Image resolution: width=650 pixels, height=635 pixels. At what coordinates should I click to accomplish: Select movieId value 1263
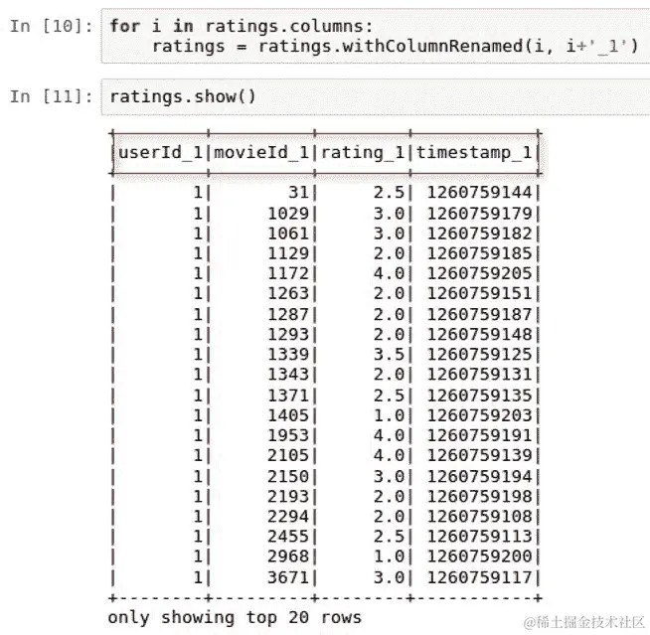pyautogui.click(x=288, y=293)
